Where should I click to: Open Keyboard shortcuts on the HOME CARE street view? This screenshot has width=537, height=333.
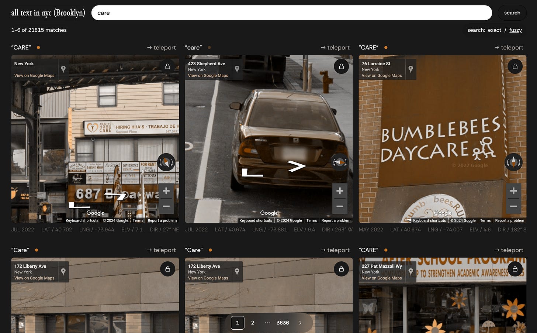click(82, 220)
